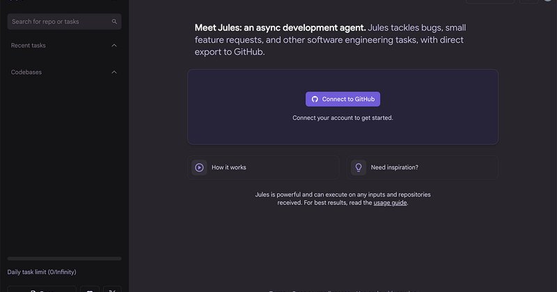Viewport: 557px width, 292px height.
Task: Collapse the Codebases section chevron
Action: 114,72
